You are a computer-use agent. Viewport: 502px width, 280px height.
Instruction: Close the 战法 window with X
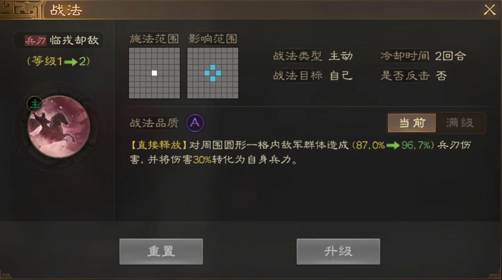pos(489,10)
